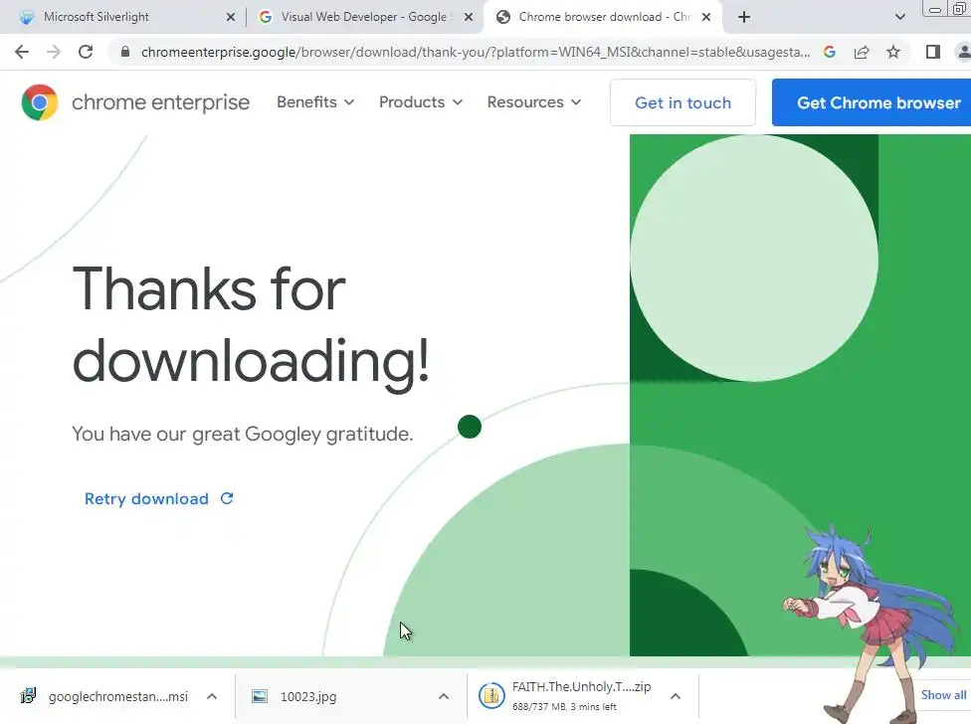Expand the Products menu
Screen dimensions: 971x724
(421, 102)
